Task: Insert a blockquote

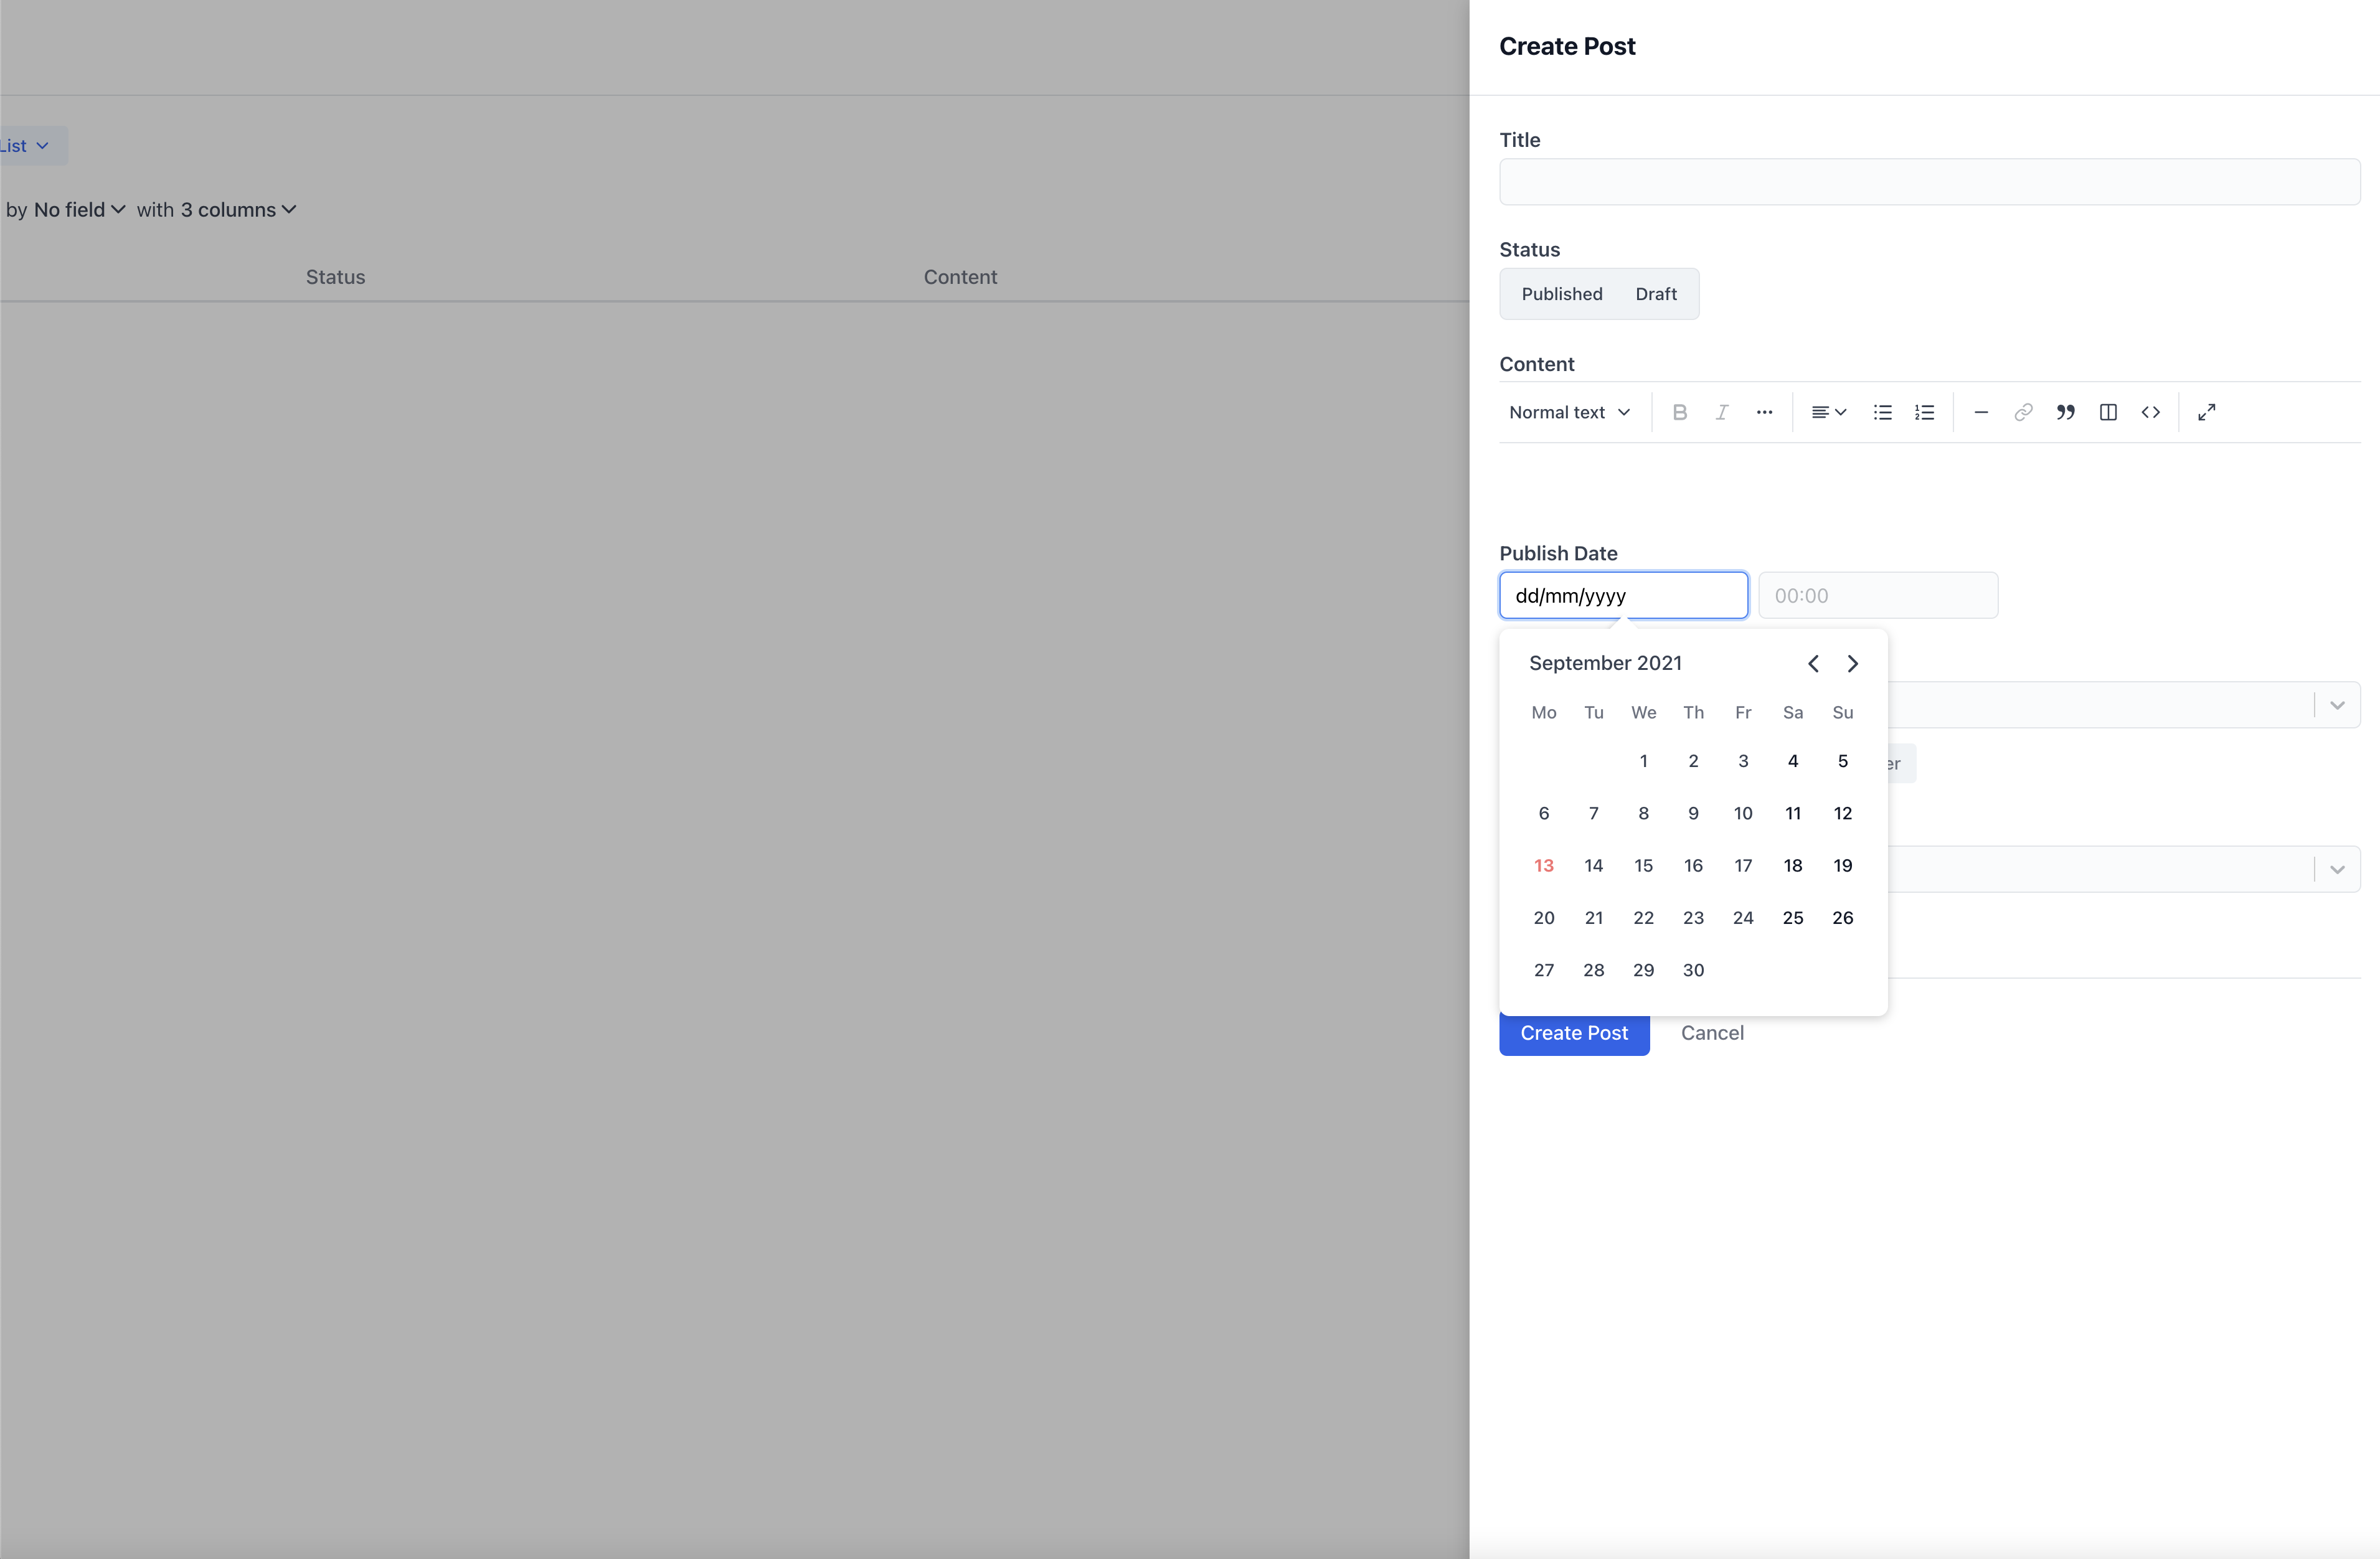Action: pyautogui.click(x=2066, y=412)
